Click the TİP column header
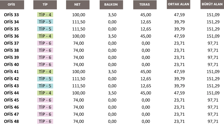 (x=45, y=5)
